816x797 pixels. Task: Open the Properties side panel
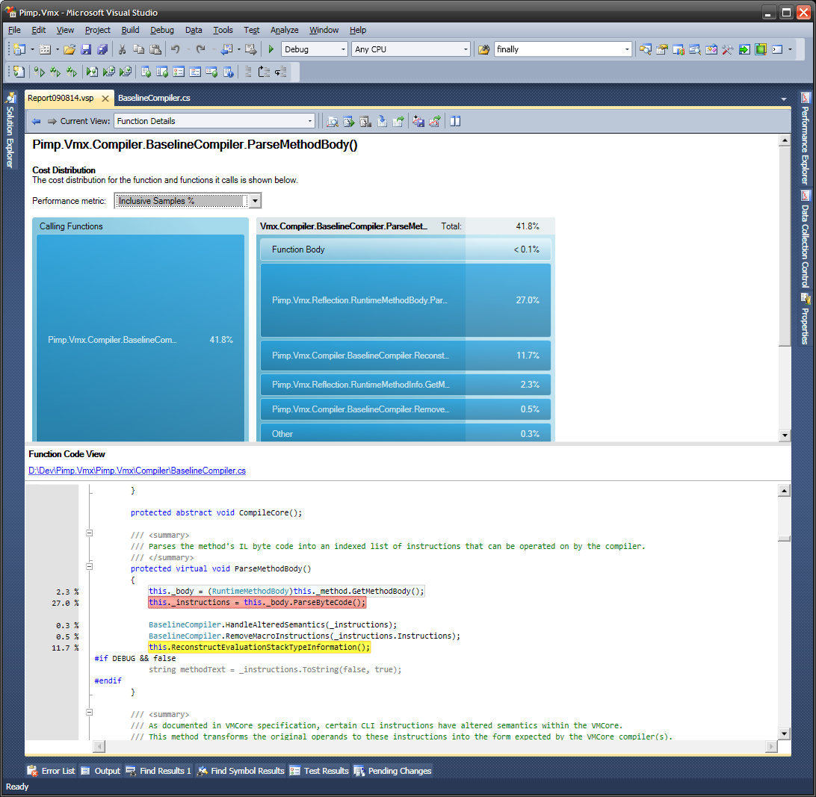805,319
